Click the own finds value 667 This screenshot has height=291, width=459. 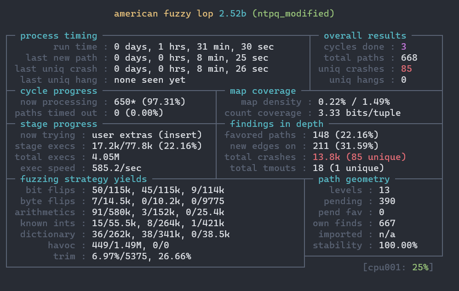coord(387,223)
